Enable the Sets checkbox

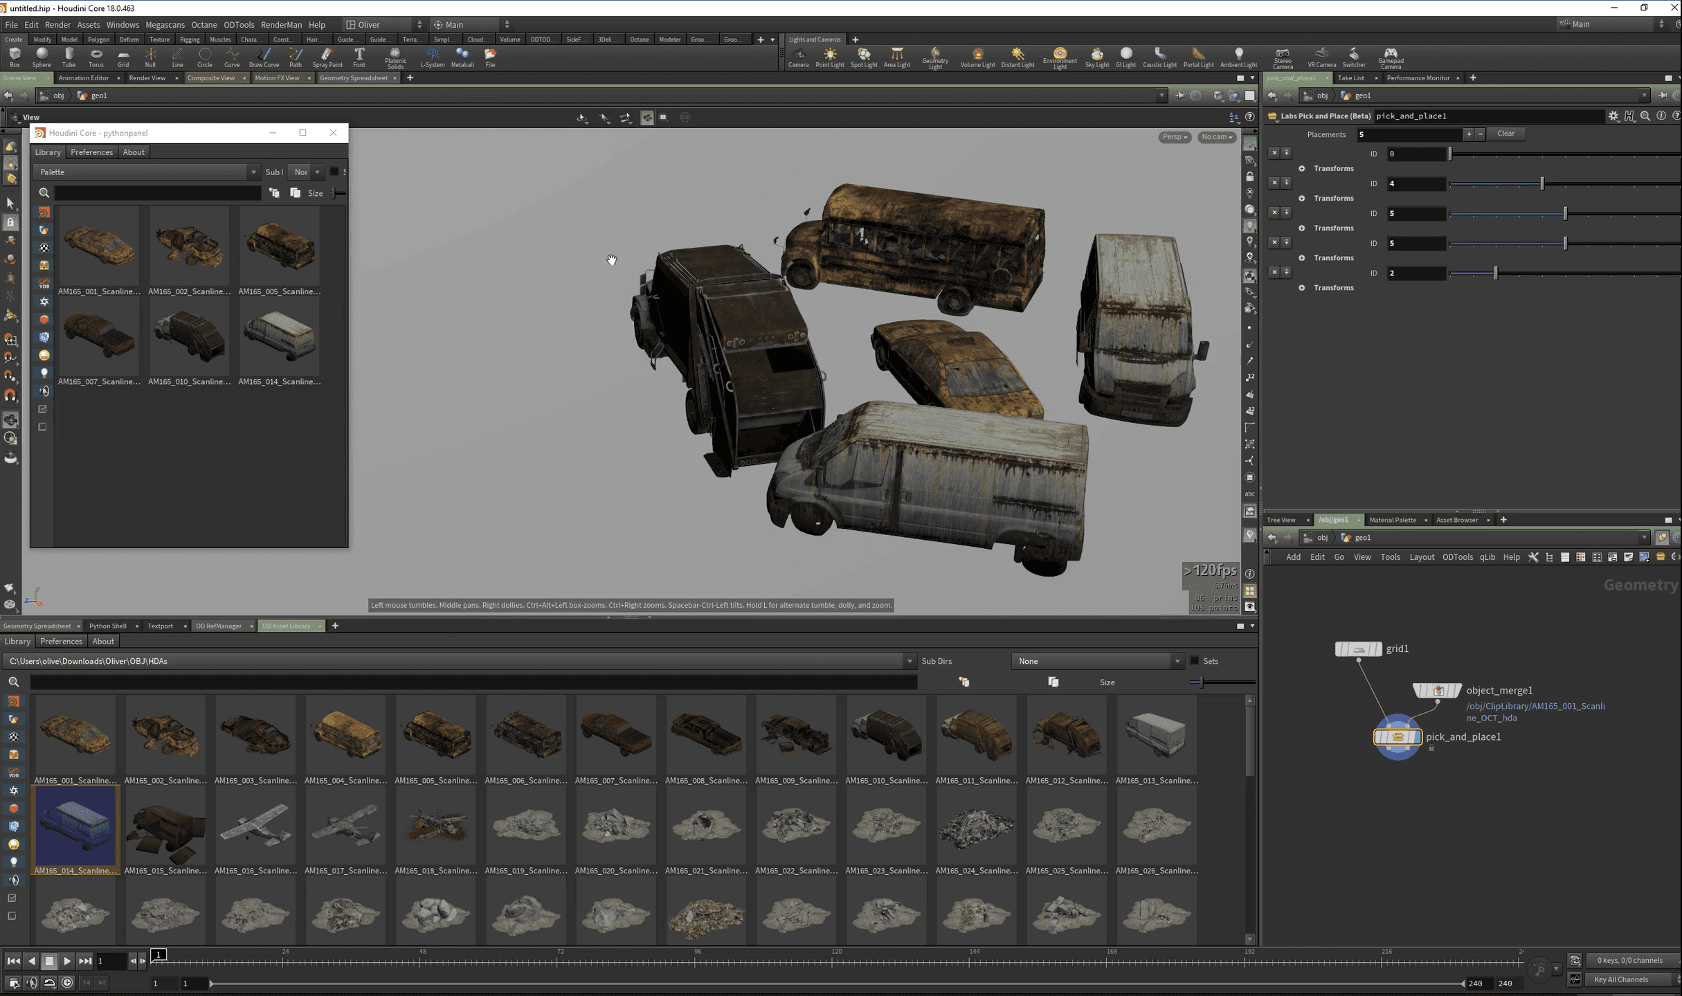point(1194,661)
